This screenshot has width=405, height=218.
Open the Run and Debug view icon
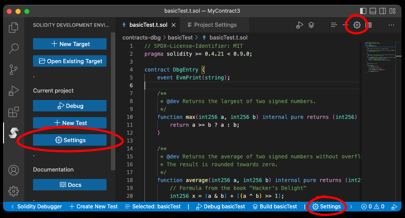click(x=14, y=91)
